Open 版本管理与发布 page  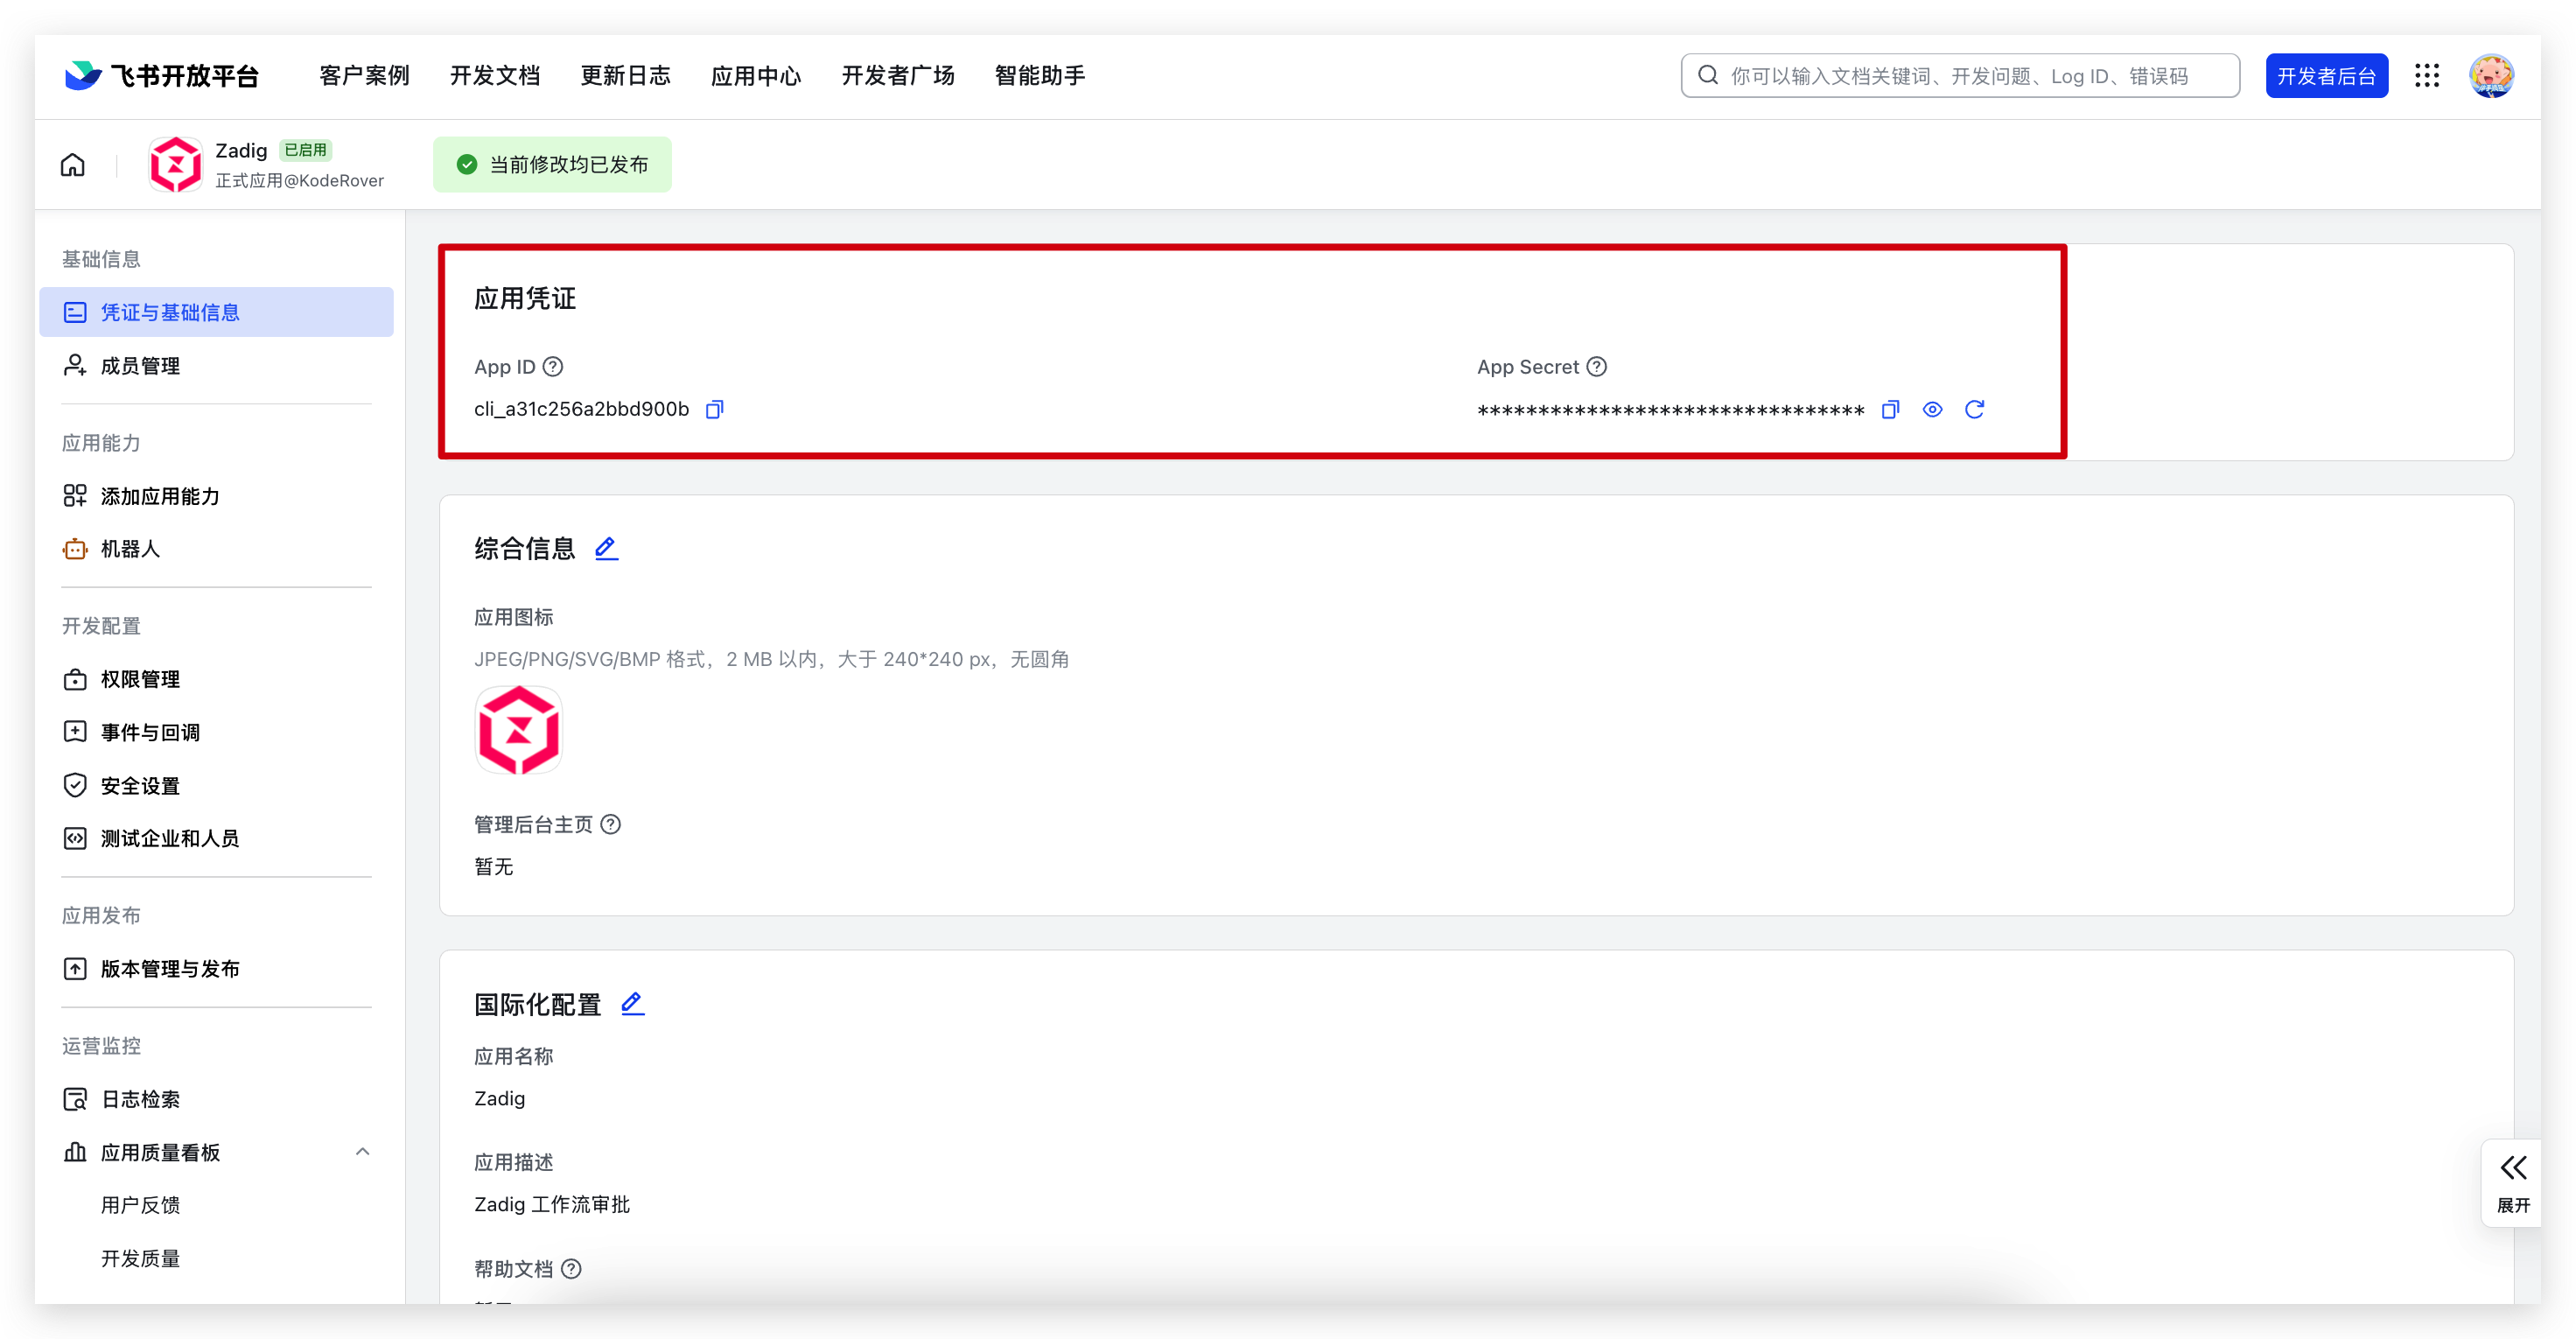point(170,968)
